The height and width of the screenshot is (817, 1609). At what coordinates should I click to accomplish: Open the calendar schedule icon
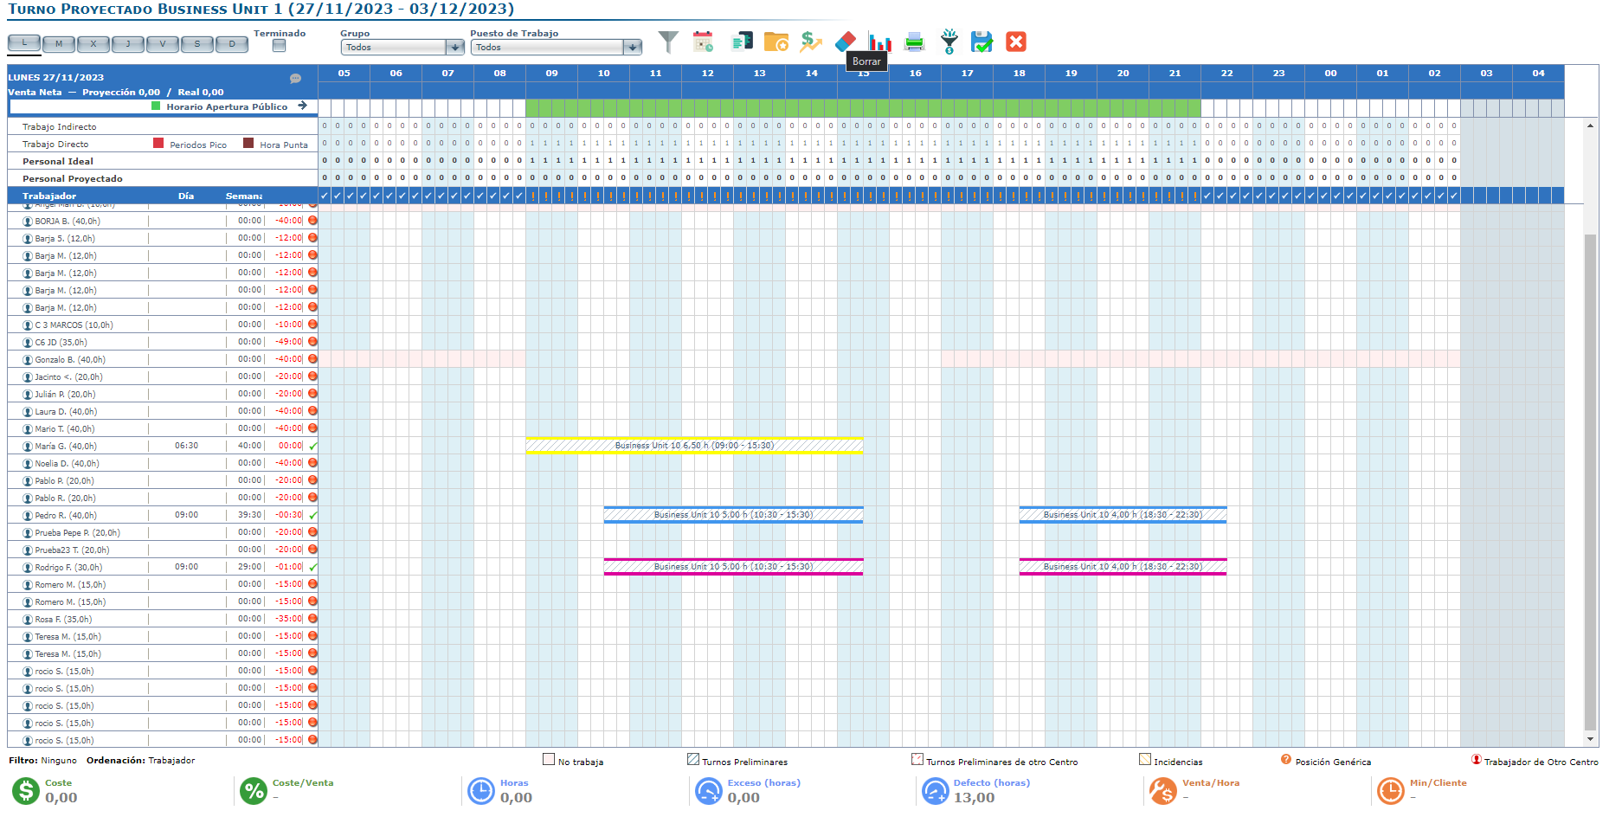(704, 42)
